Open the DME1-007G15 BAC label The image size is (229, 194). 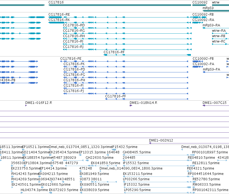(x=214, y=103)
